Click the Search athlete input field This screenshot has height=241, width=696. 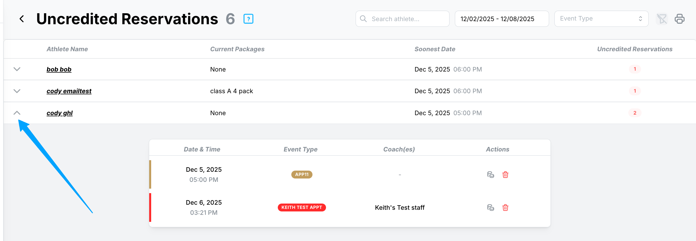point(406,19)
